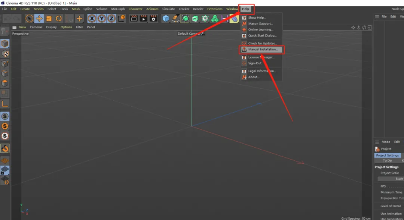Click the viewport rotate icon

point(364,28)
